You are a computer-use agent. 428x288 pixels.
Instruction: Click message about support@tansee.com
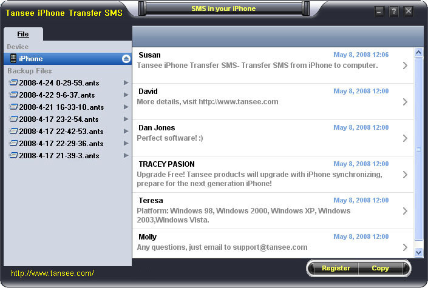tap(222, 247)
